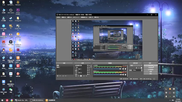Open settings gear for the desktop audio channel

tap(125, 69)
